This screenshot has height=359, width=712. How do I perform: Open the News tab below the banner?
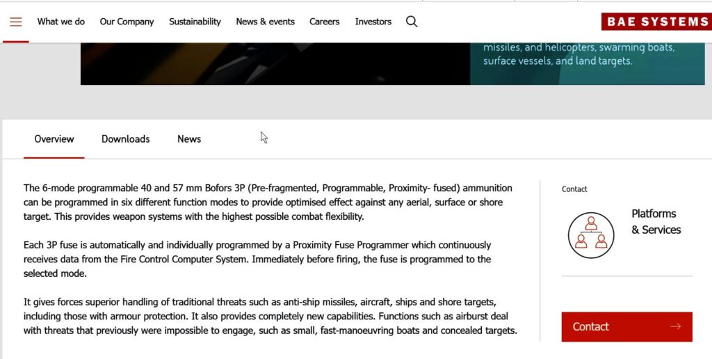189,139
